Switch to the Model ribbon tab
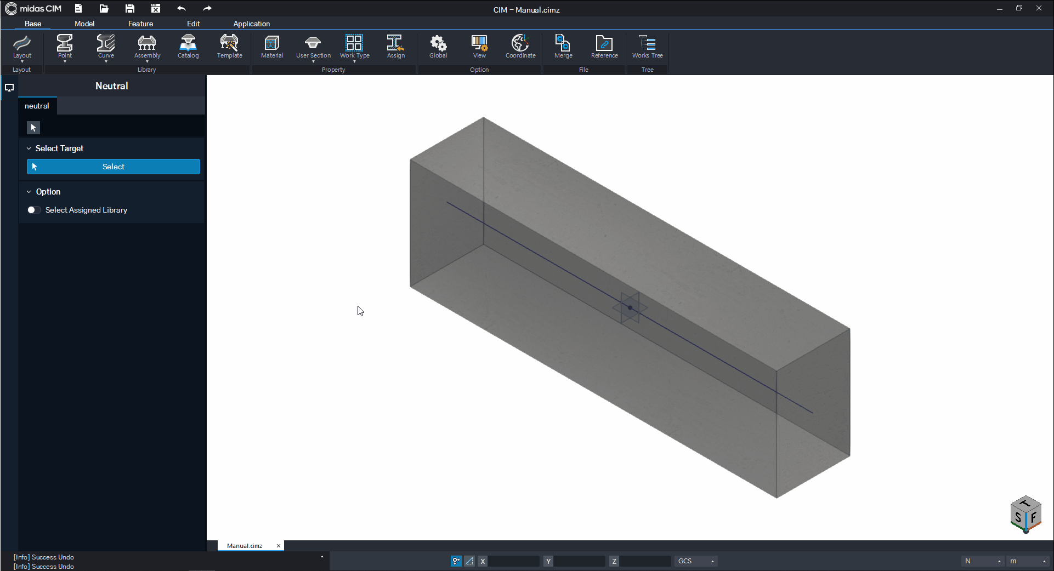 [x=84, y=24]
